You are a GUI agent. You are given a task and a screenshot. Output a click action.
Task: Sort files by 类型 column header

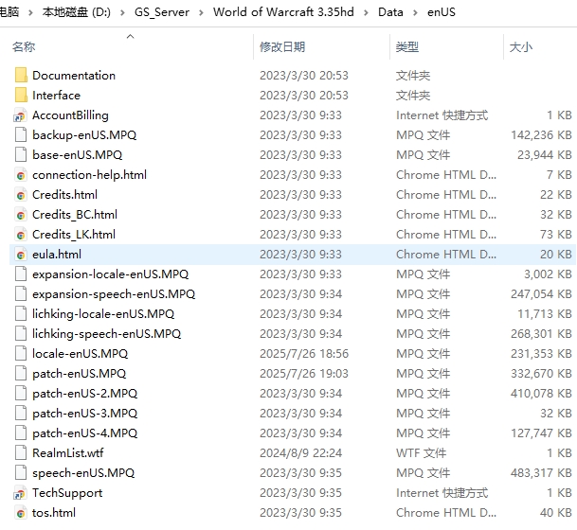(407, 47)
